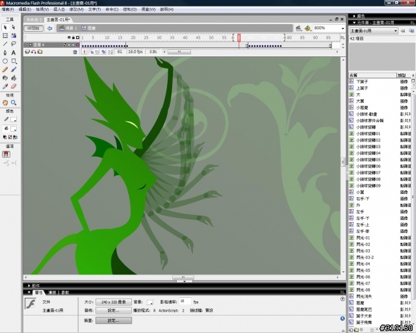Open the Edit menu
This screenshot has width=416, height=333.
25,10
